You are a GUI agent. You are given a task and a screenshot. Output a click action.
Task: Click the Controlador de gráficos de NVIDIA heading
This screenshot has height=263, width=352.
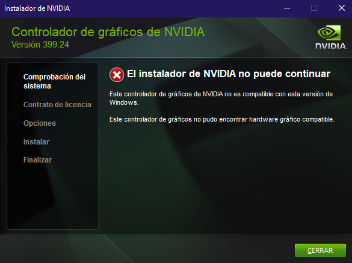click(108, 32)
